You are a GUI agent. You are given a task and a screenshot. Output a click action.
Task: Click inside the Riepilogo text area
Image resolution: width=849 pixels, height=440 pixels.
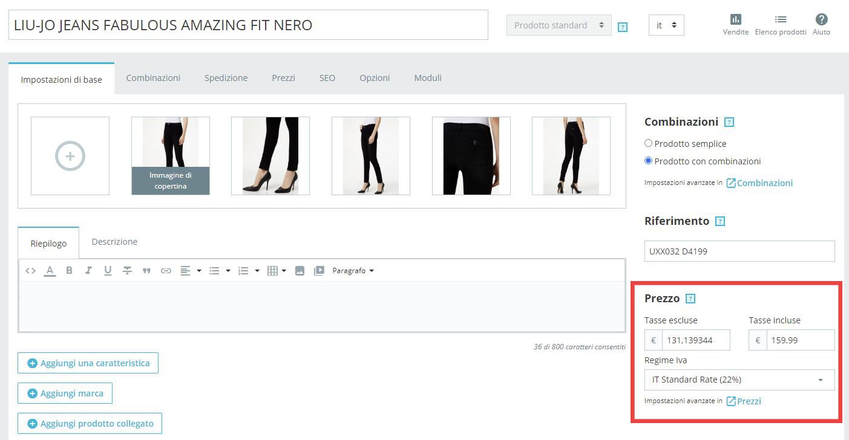tap(322, 306)
